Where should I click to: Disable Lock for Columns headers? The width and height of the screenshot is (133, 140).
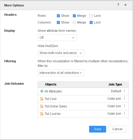tap(91, 22)
